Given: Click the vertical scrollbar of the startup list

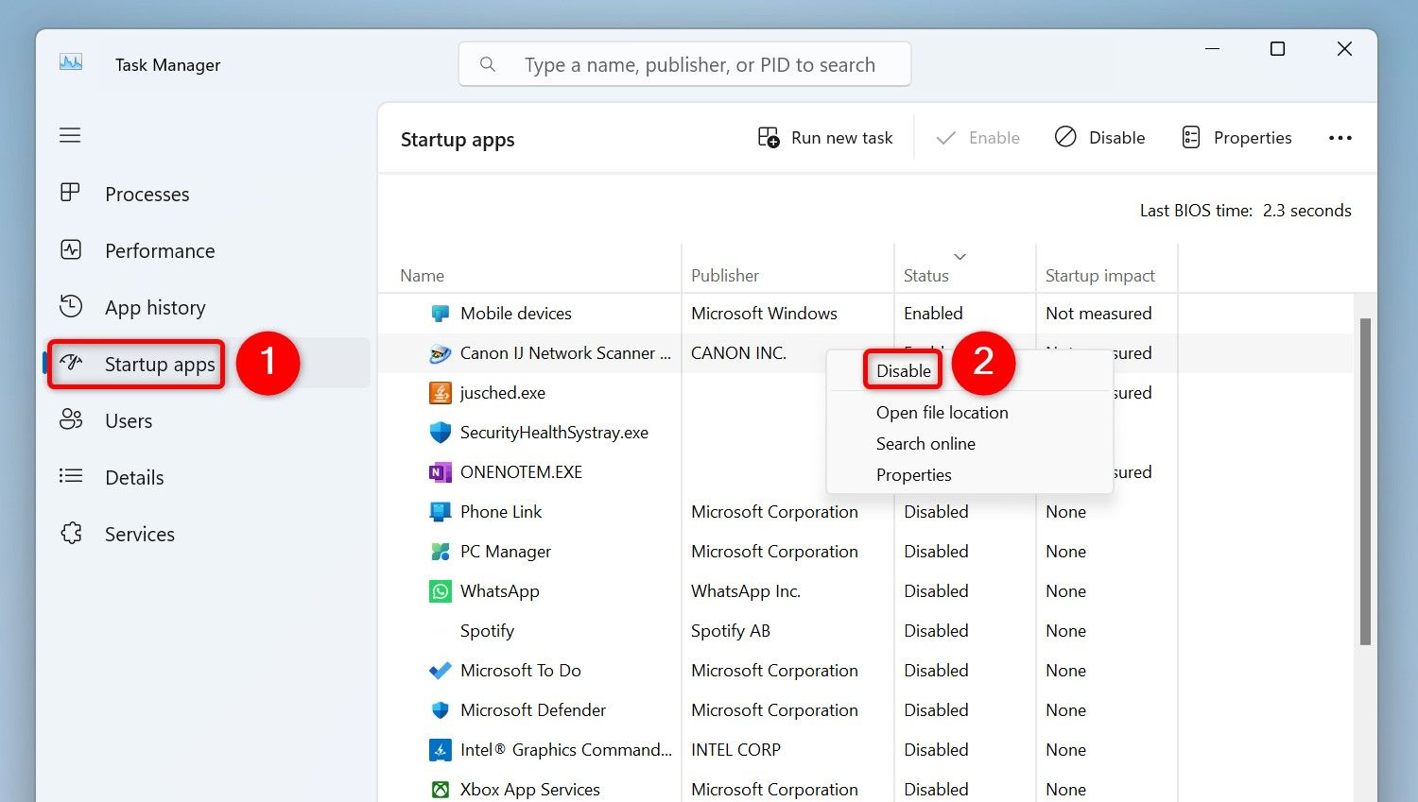Looking at the screenshot, I should 1365,482.
